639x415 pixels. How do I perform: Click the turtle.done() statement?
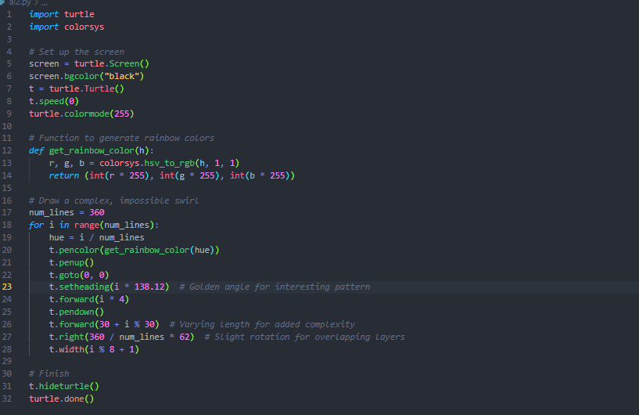coord(61,399)
